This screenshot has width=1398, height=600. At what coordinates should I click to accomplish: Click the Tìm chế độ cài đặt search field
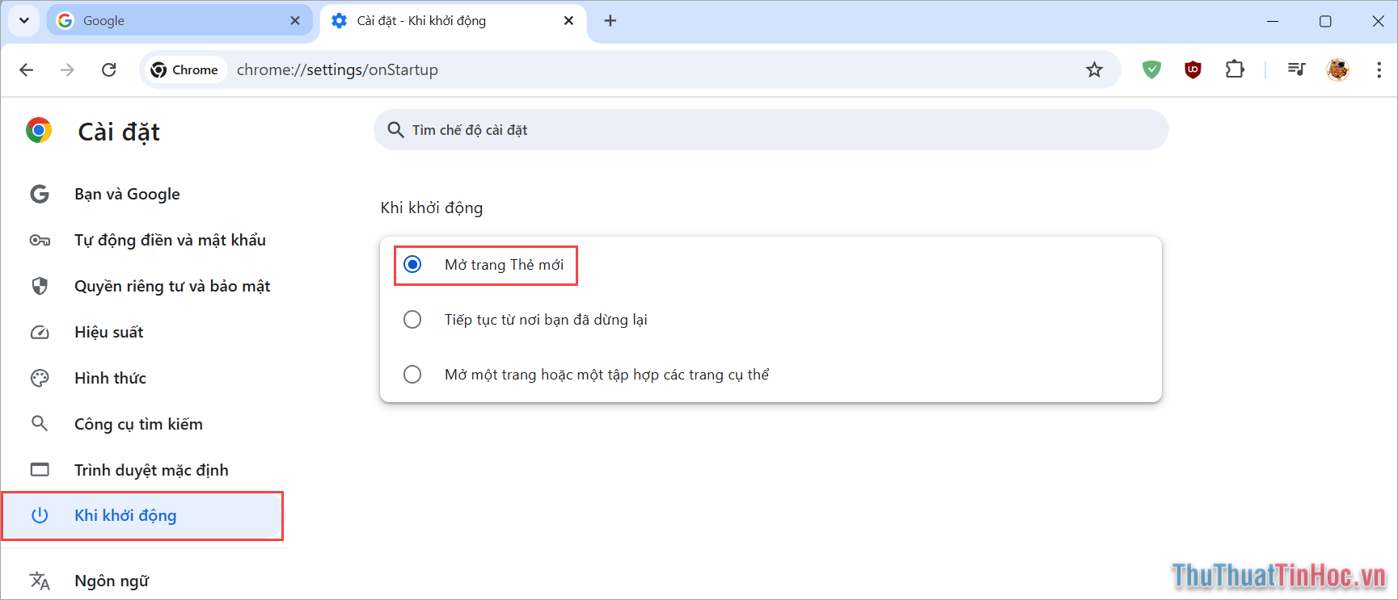[771, 130]
